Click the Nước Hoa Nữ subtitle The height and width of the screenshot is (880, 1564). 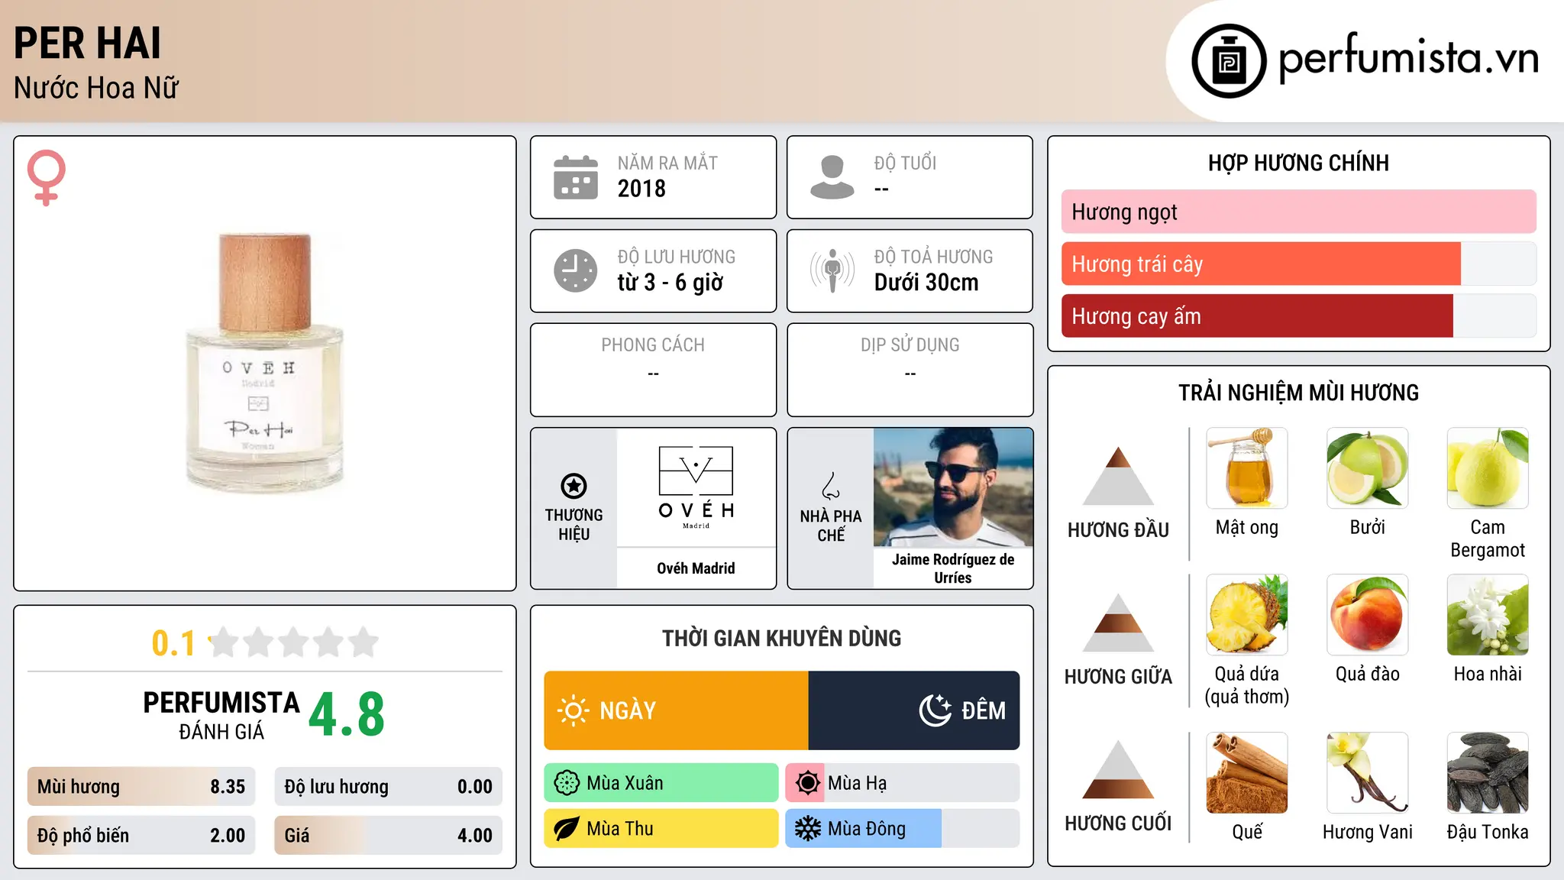[x=96, y=88]
